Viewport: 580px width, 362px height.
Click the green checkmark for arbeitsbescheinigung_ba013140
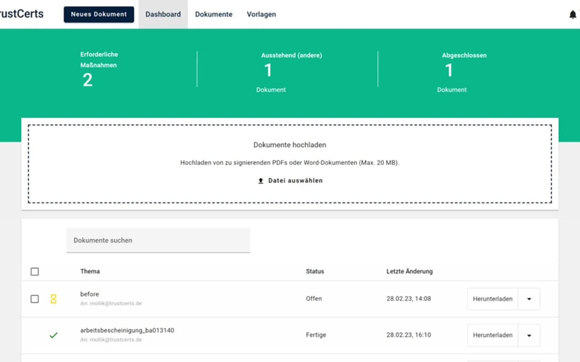(54, 335)
